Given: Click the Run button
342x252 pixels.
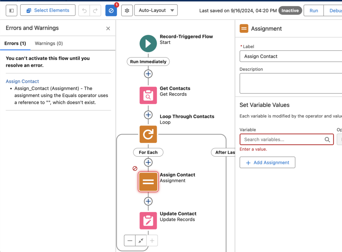Looking at the screenshot, I should click(x=314, y=10).
